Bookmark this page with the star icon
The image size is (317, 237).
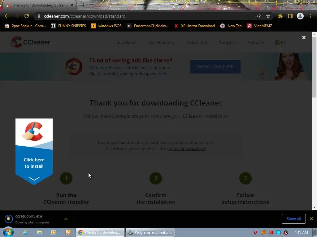(x=268, y=16)
